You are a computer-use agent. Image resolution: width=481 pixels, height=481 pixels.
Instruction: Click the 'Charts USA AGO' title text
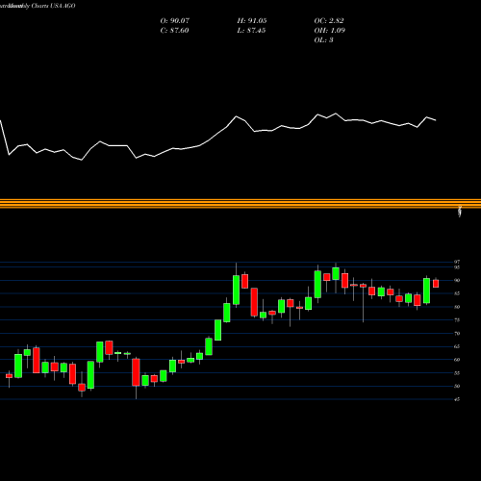pyautogui.click(x=53, y=6)
